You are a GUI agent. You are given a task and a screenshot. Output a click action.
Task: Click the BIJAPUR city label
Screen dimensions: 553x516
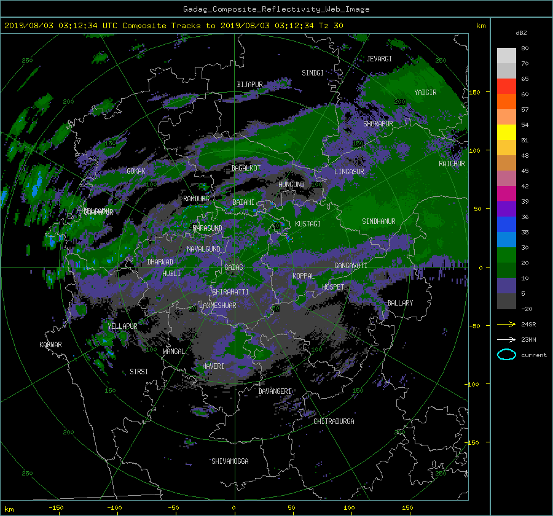(249, 85)
